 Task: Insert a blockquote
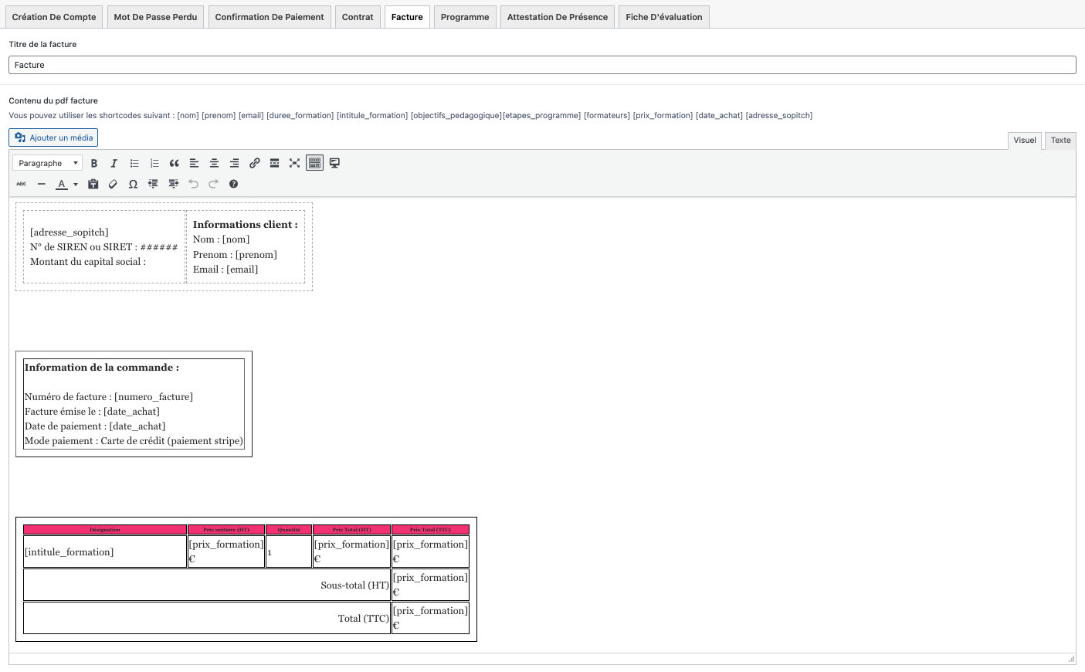point(175,163)
